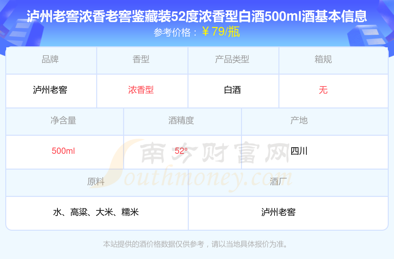The width and height of the screenshot is (394, 259).
Task: Select the 酒精度 header cell
Action: click(x=183, y=121)
